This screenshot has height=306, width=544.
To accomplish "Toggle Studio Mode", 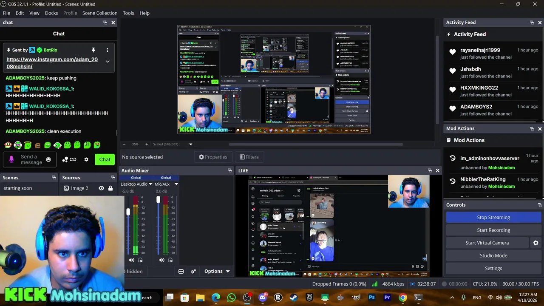I will tap(493, 255).
